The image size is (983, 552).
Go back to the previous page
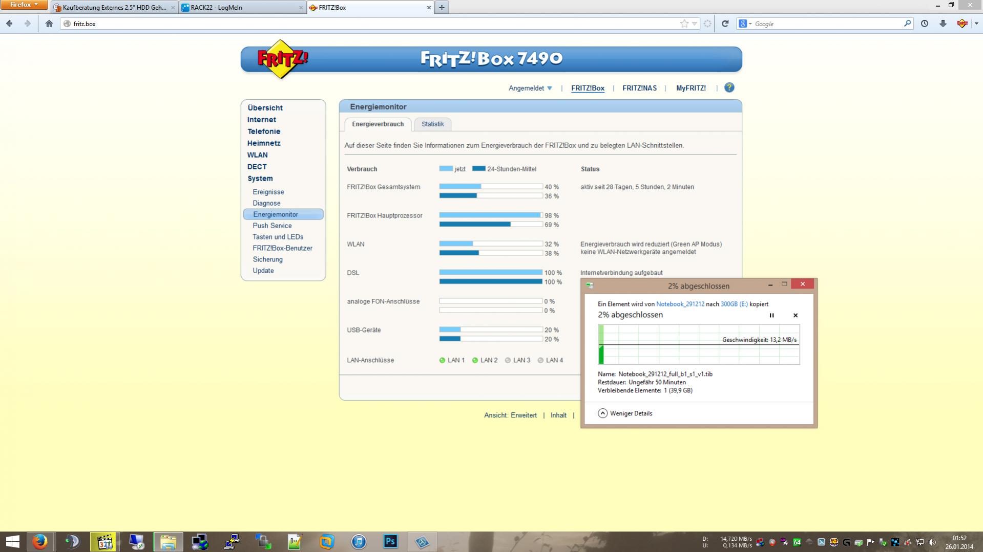coord(9,24)
